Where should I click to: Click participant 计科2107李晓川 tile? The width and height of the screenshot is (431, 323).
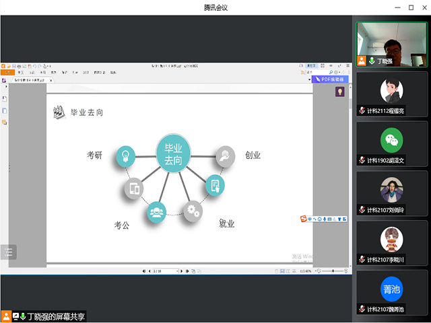(x=392, y=243)
